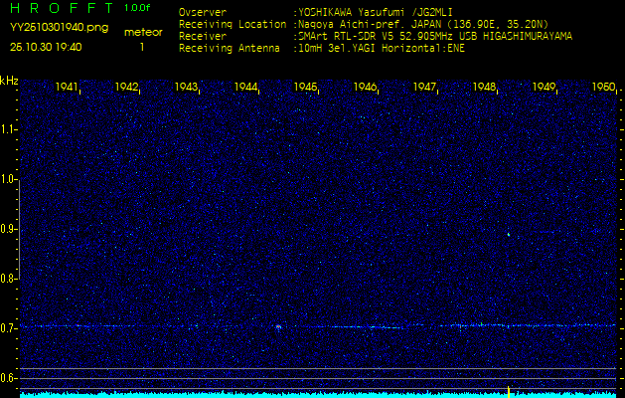Click the yellow spike on bottom amplitude strip
Image resolution: width=625 pixels, height=398 pixels.
click(x=509, y=391)
